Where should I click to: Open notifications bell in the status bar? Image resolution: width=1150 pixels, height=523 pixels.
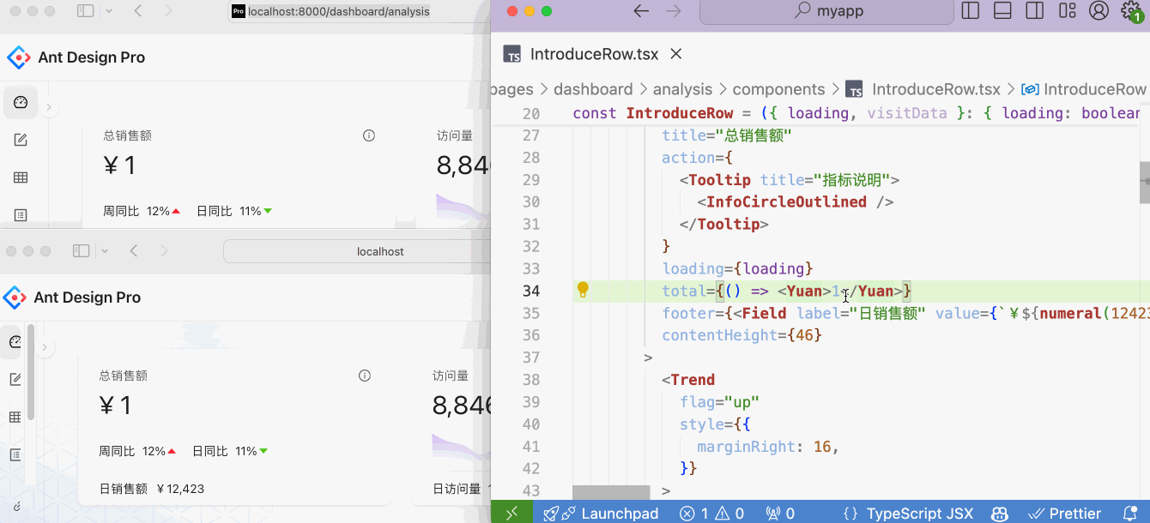(x=1129, y=514)
